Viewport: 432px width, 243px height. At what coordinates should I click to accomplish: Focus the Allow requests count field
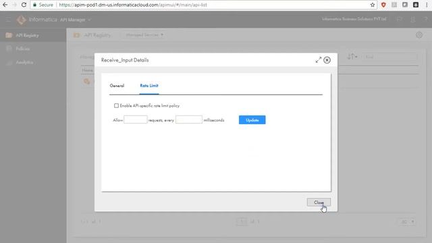point(135,119)
